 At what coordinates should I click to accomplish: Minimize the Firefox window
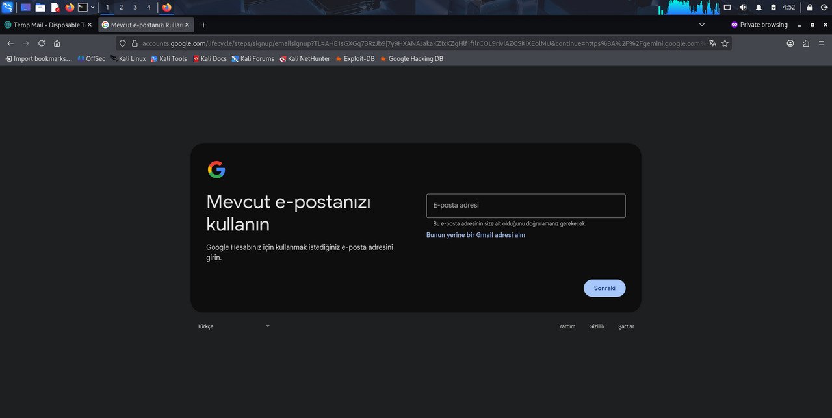point(799,25)
